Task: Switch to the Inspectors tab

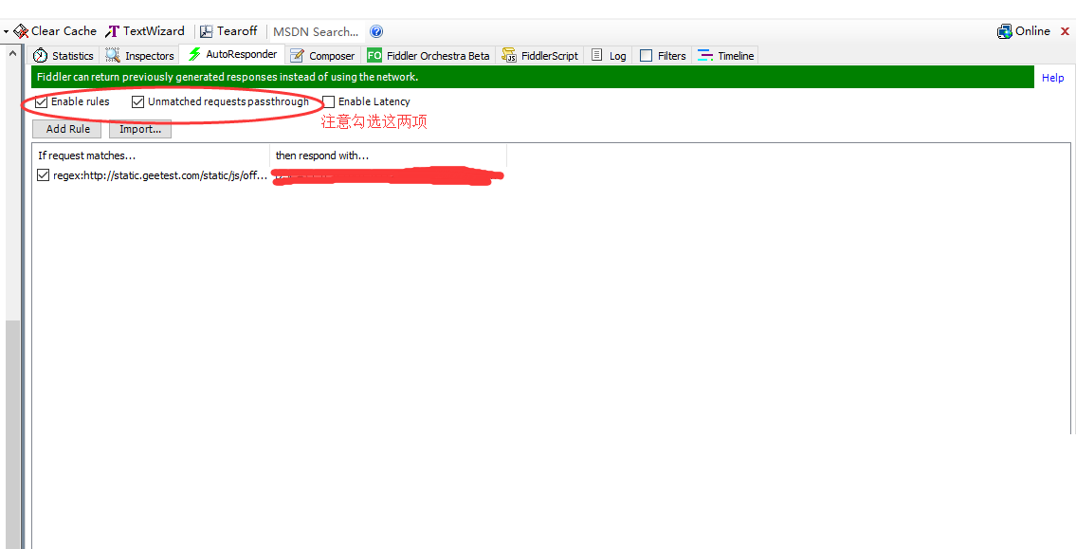Action: [140, 56]
